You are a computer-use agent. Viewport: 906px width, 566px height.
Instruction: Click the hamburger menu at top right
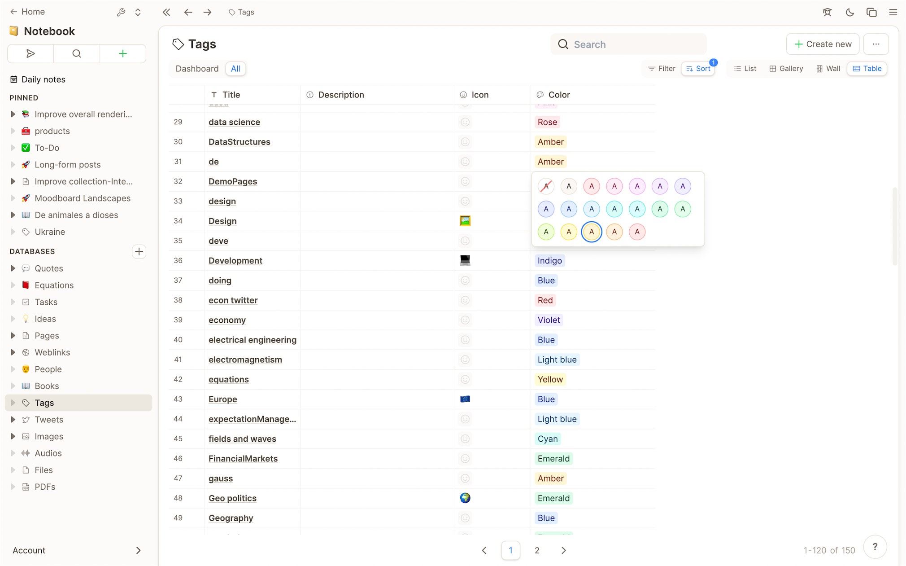(893, 12)
